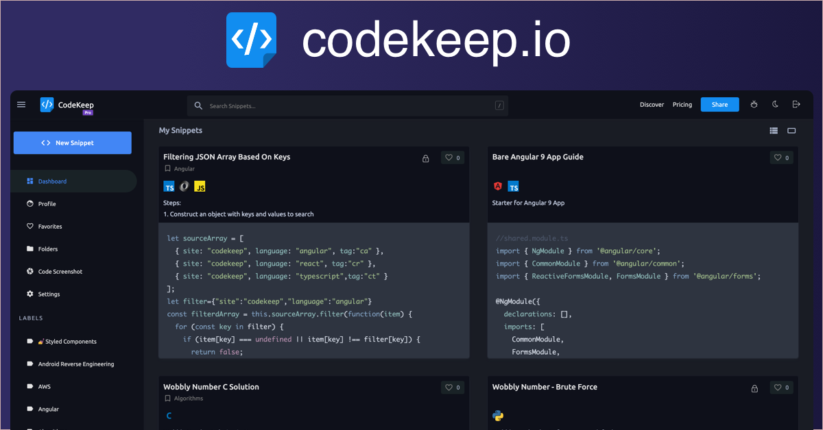Image resolution: width=823 pixels, height=430 pixels.
Task: Switch to list view layout
Action: [x=774, y=131]
